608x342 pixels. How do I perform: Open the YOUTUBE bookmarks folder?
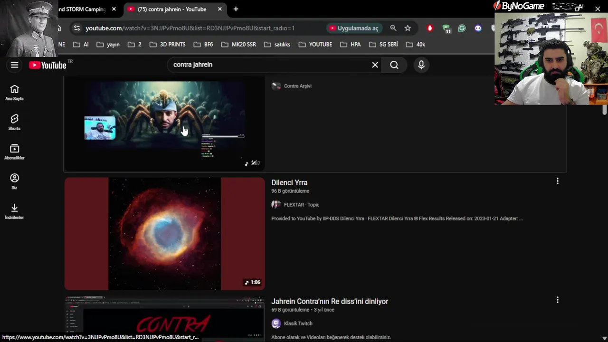point(315,44)
